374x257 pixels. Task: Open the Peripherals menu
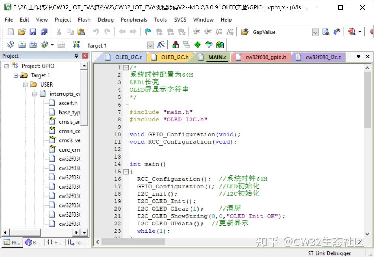click(x=134, y=20)
